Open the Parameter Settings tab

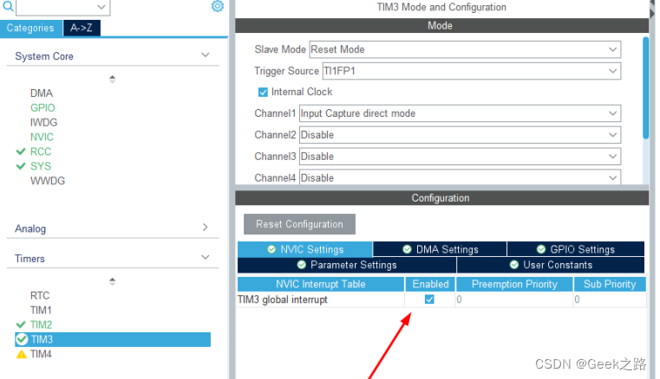(347, 265)
